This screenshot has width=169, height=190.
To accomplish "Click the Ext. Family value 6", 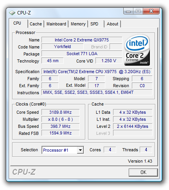I will click(x=50, y=86).
